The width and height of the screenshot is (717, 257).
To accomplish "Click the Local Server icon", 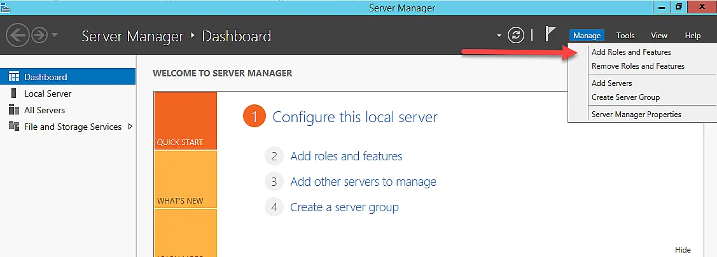I will [x=14, y=94].
